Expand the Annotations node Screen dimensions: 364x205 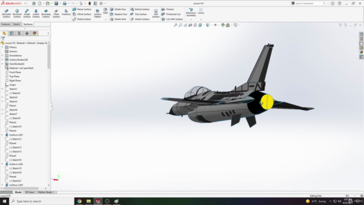(2, 56)
